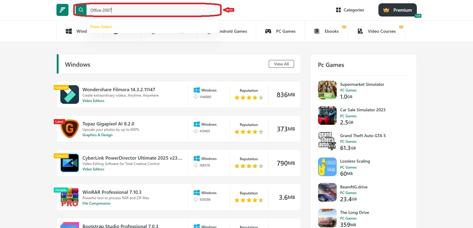Click the green site logo icon
The image size is (473, 228).
[62, 10]
